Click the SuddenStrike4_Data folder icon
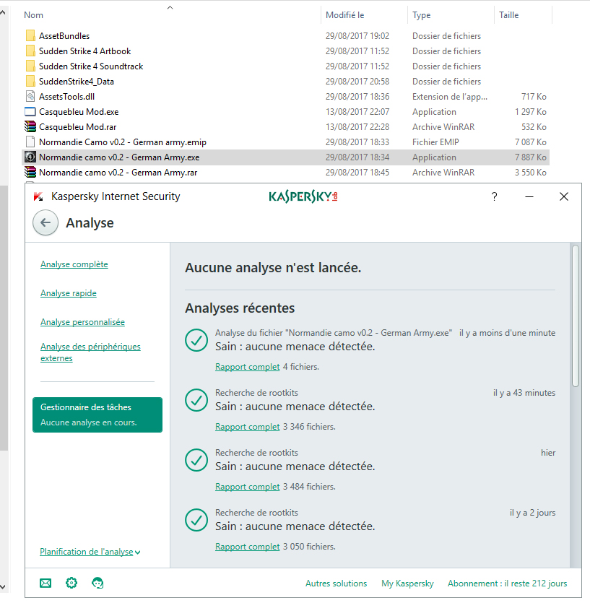The height and width of the screenshot is (603, 590). 30,81
